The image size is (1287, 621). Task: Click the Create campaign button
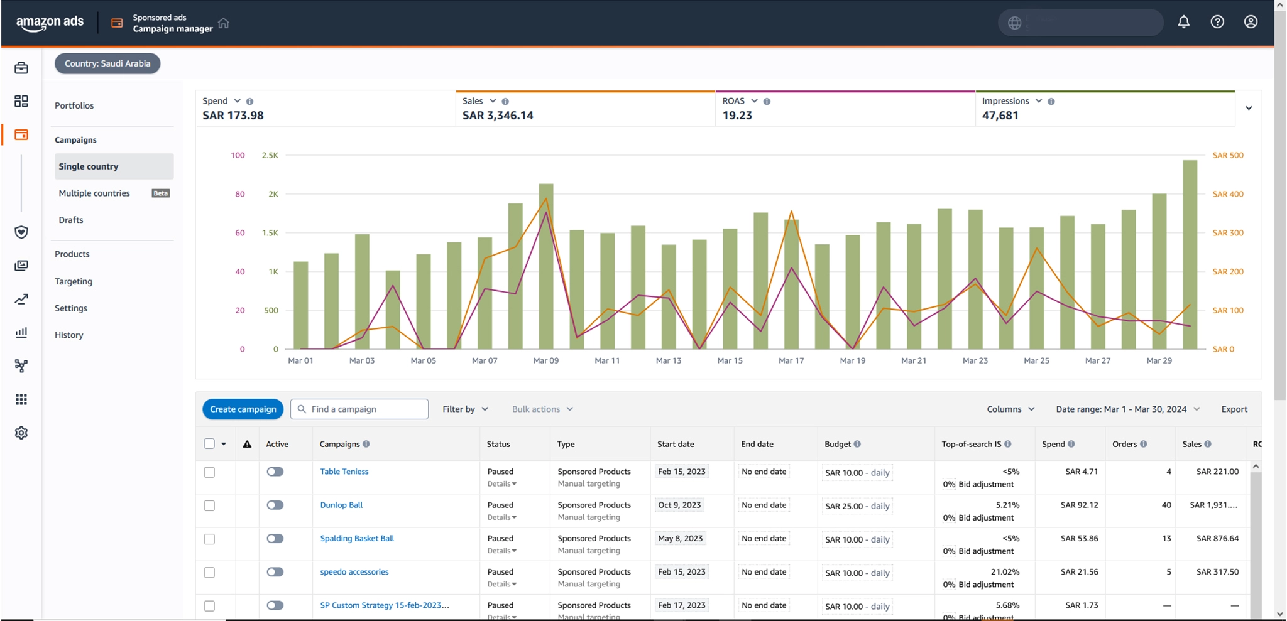point(243,409)
